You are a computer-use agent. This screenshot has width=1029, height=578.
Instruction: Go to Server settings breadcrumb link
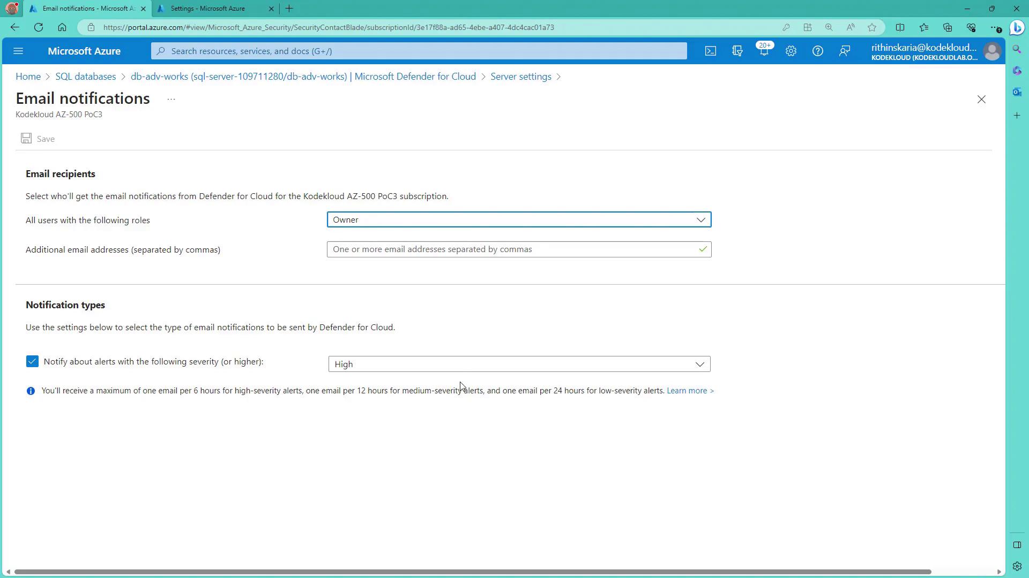click(x=520, y=77)
